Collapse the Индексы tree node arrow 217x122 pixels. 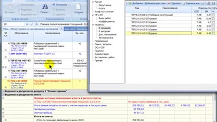pyautogui.click(x=93, y=25)
